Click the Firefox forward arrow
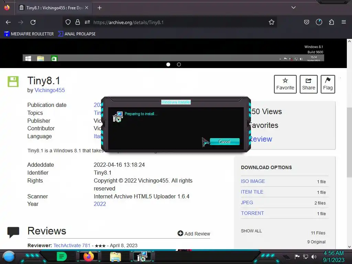The image size is (352, 264). (21, 22)
